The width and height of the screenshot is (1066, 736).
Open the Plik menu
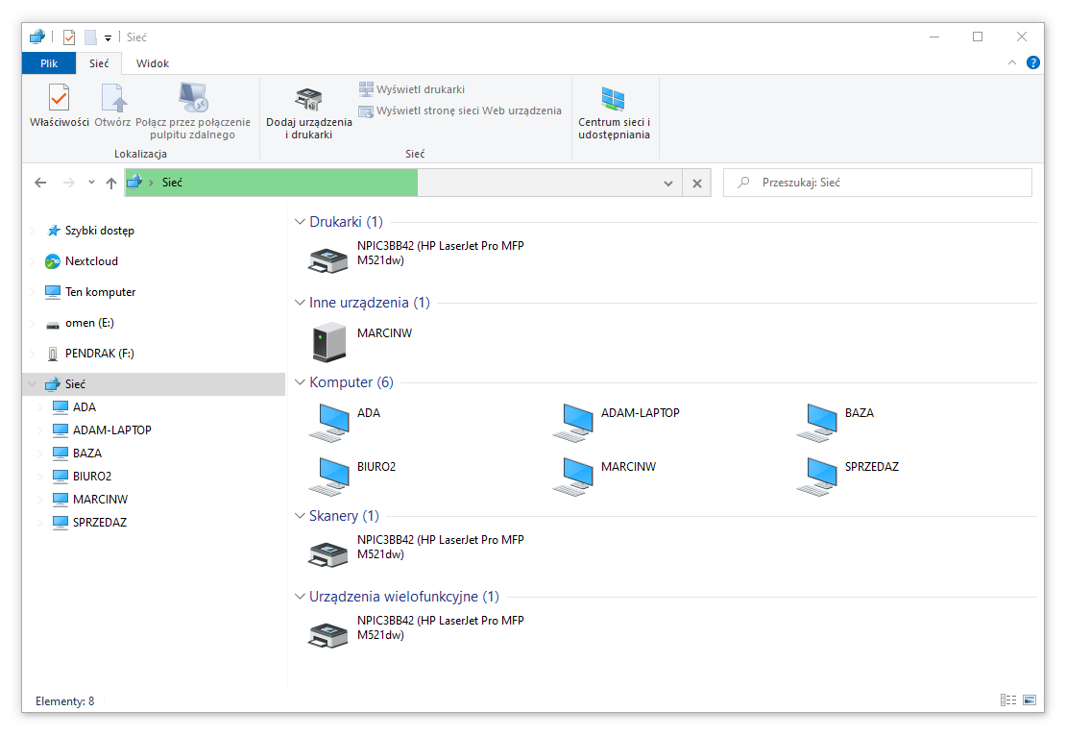[x=49, y=63]
